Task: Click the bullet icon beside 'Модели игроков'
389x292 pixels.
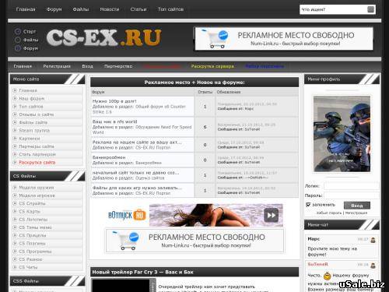Action: point(15,195)
